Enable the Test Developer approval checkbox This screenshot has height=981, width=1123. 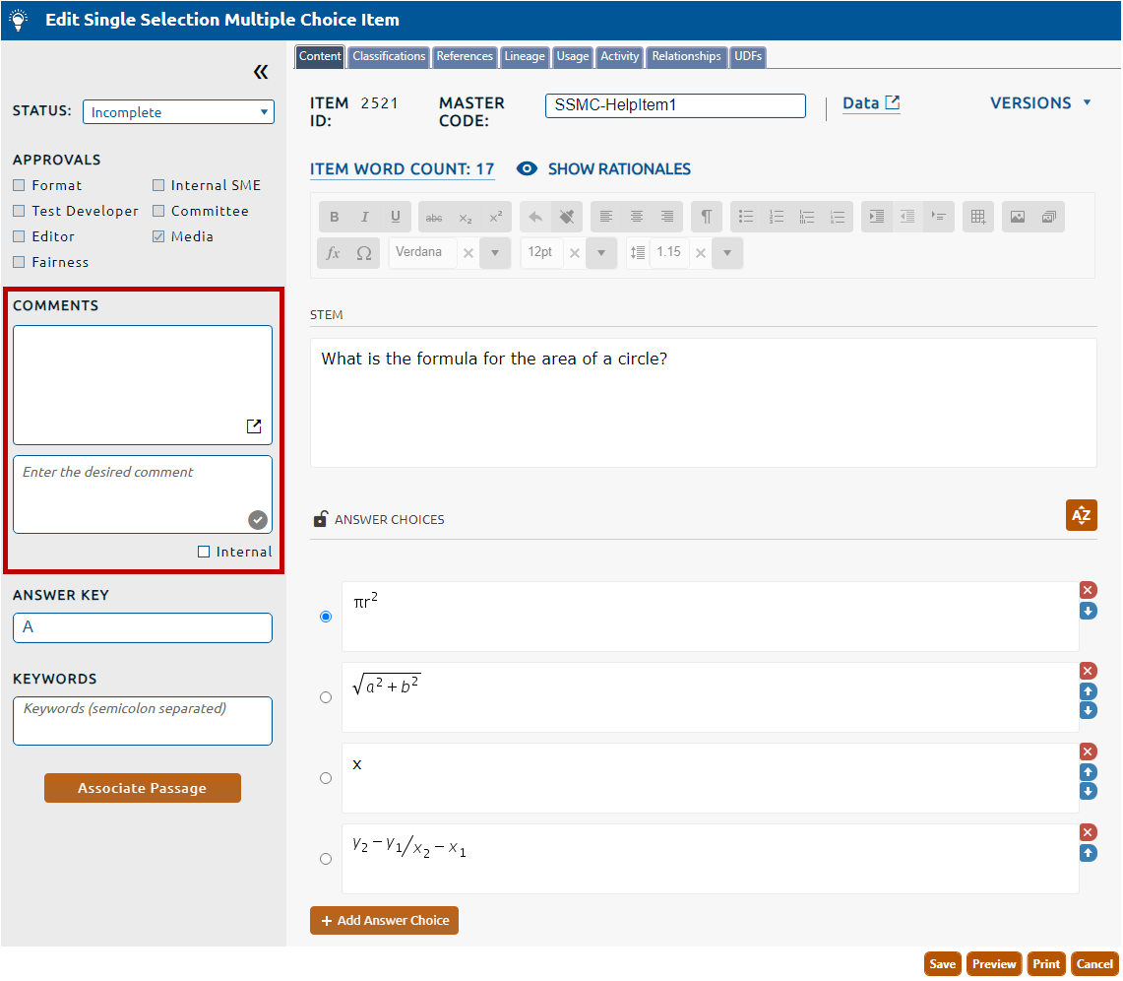(19, 211)
